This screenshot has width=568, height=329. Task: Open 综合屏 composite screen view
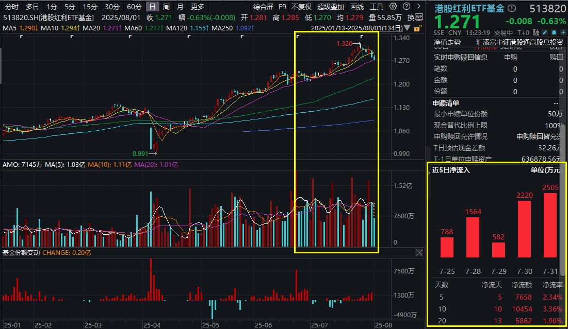[x=264, y=6]
